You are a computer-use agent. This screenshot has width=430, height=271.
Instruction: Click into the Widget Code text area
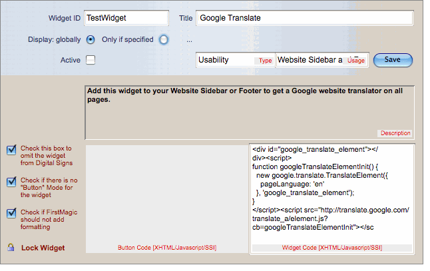tap(332, 194)
